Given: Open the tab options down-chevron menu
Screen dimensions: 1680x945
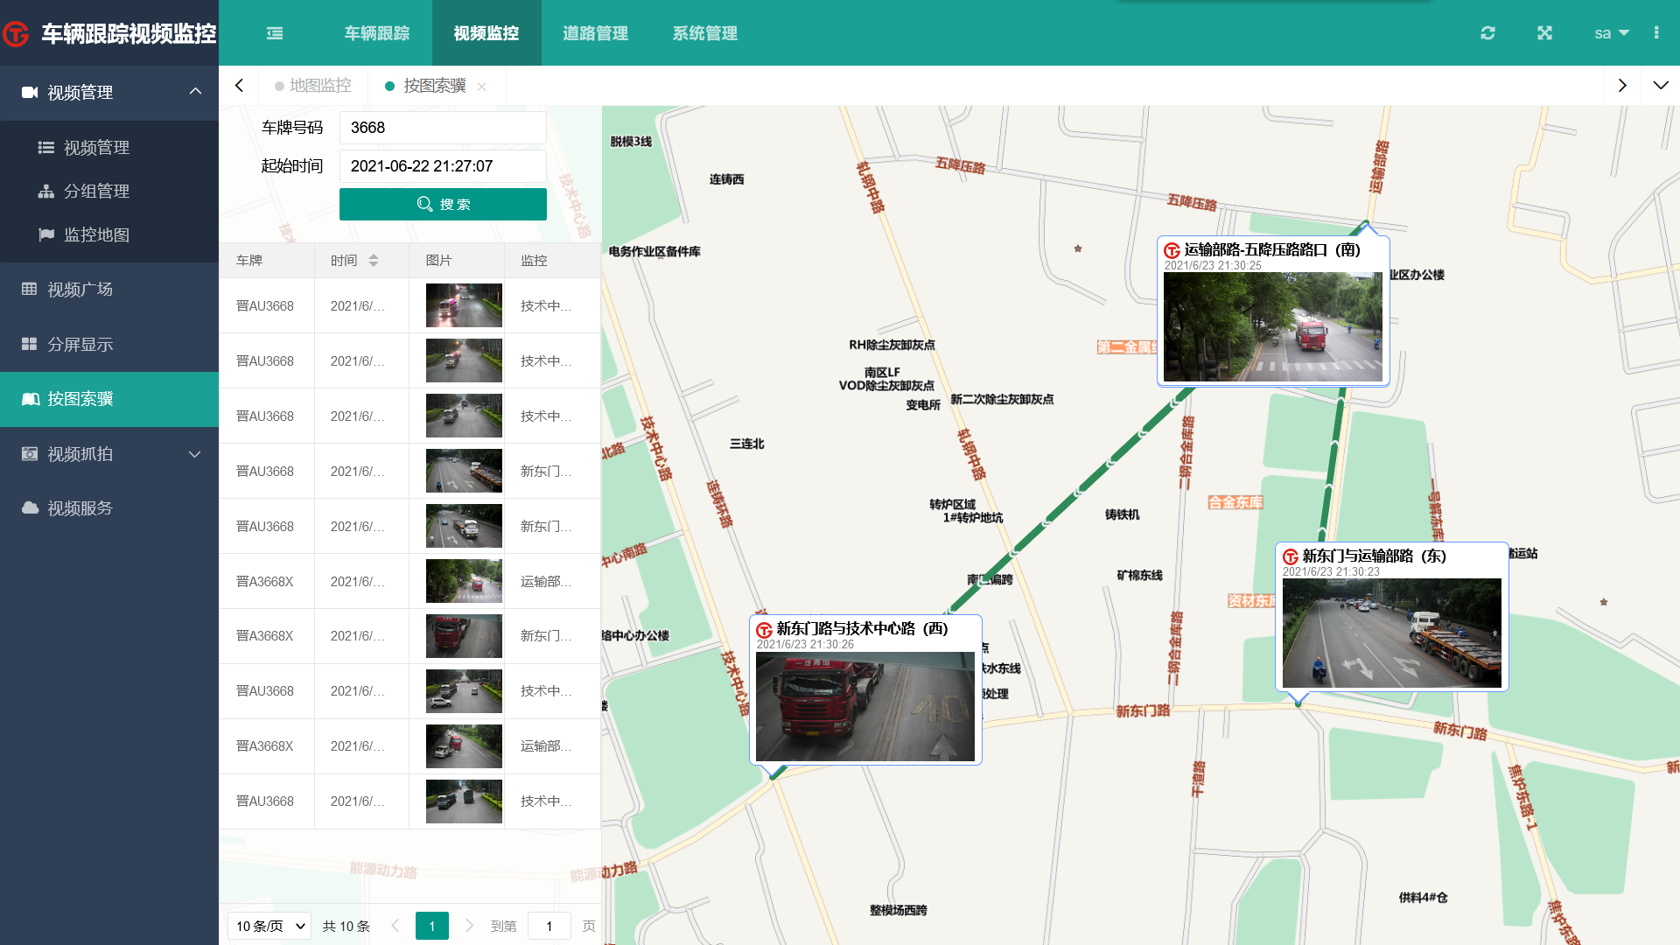Looking at the screenshot, I should [1661, 86].
